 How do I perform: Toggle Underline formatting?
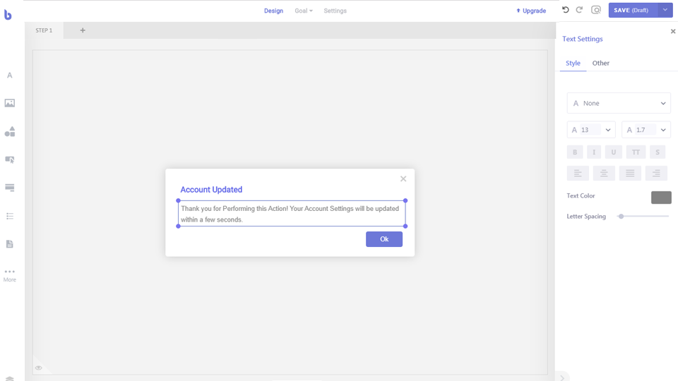[x=613, y=152]
